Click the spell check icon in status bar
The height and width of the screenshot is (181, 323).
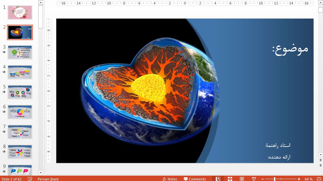click(30, 179)
